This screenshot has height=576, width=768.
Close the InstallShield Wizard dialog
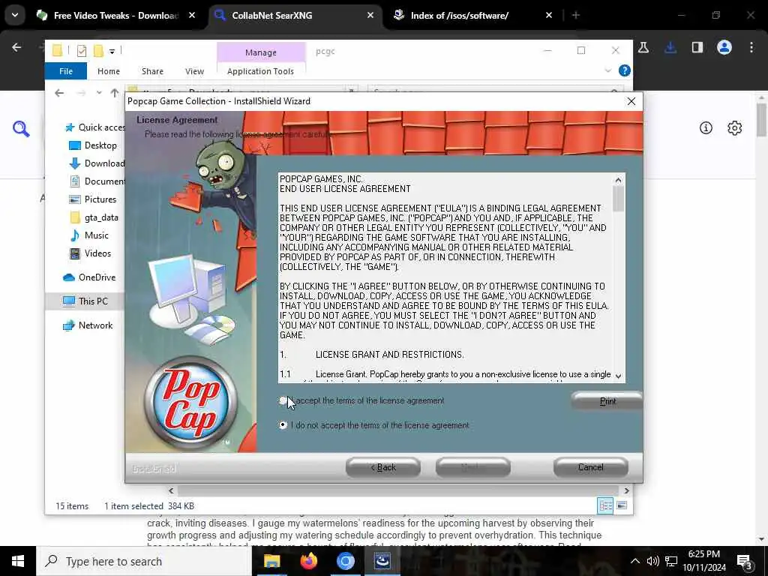(631, 101)
